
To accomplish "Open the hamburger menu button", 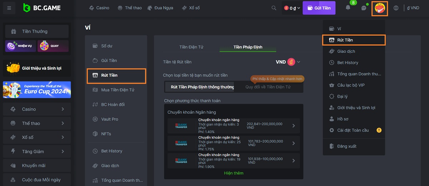I will pos(9,8).
